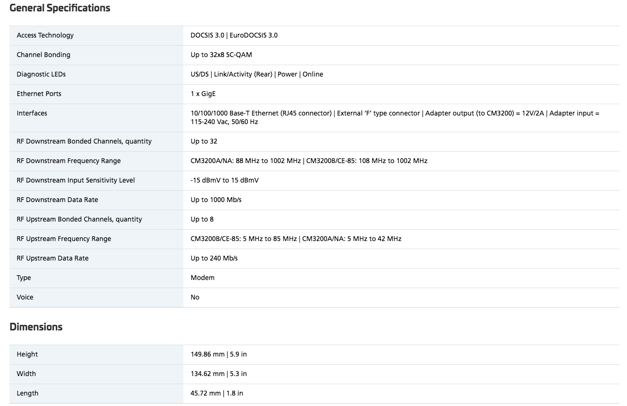Select RF Downstream Frequency Range label
Screen dimensions: 627x406
coord(69,161)
